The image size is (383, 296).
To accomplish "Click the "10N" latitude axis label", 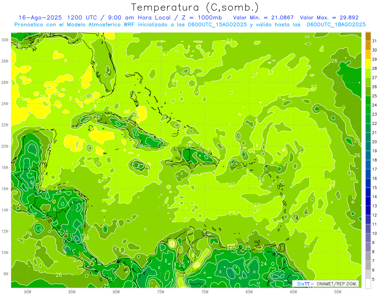I will (5, 253).
